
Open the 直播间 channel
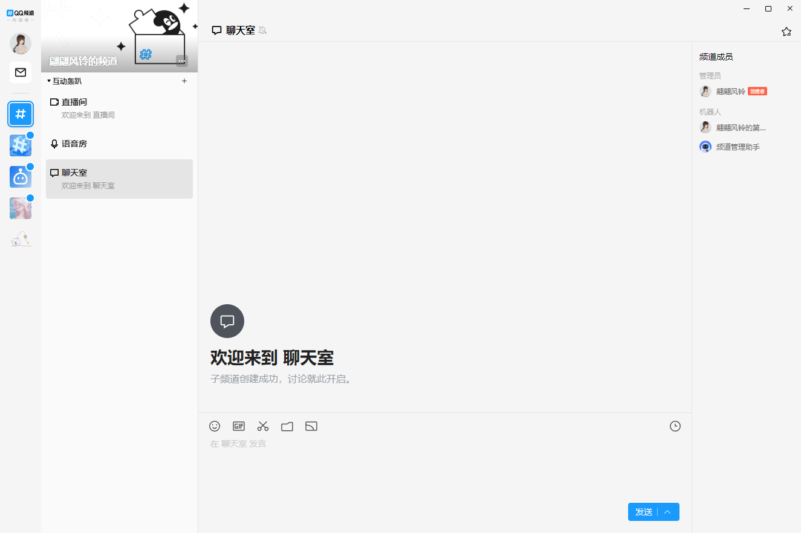pos(119,108)
